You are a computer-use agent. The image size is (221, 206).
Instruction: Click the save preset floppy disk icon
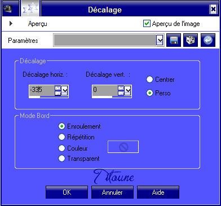click(174, 40)
